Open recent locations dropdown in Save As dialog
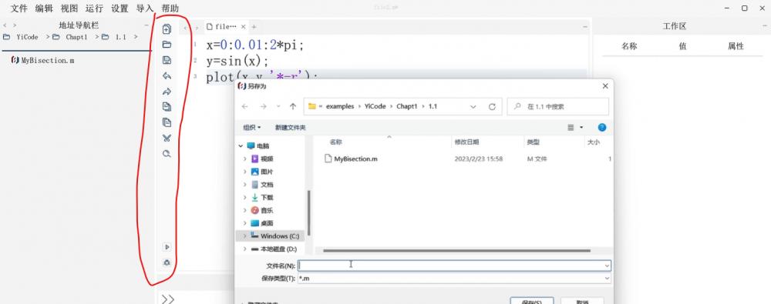 pyautogui.click(x=278, y=106)
